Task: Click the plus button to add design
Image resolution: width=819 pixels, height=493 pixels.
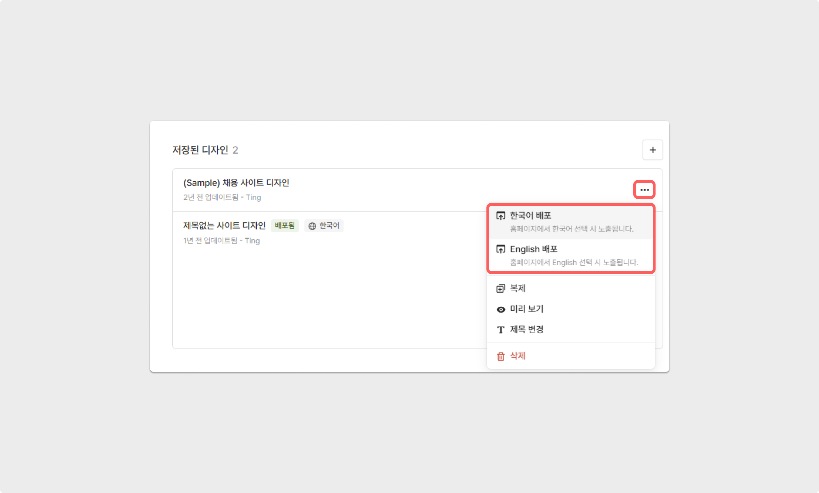Action: [652, 150]
